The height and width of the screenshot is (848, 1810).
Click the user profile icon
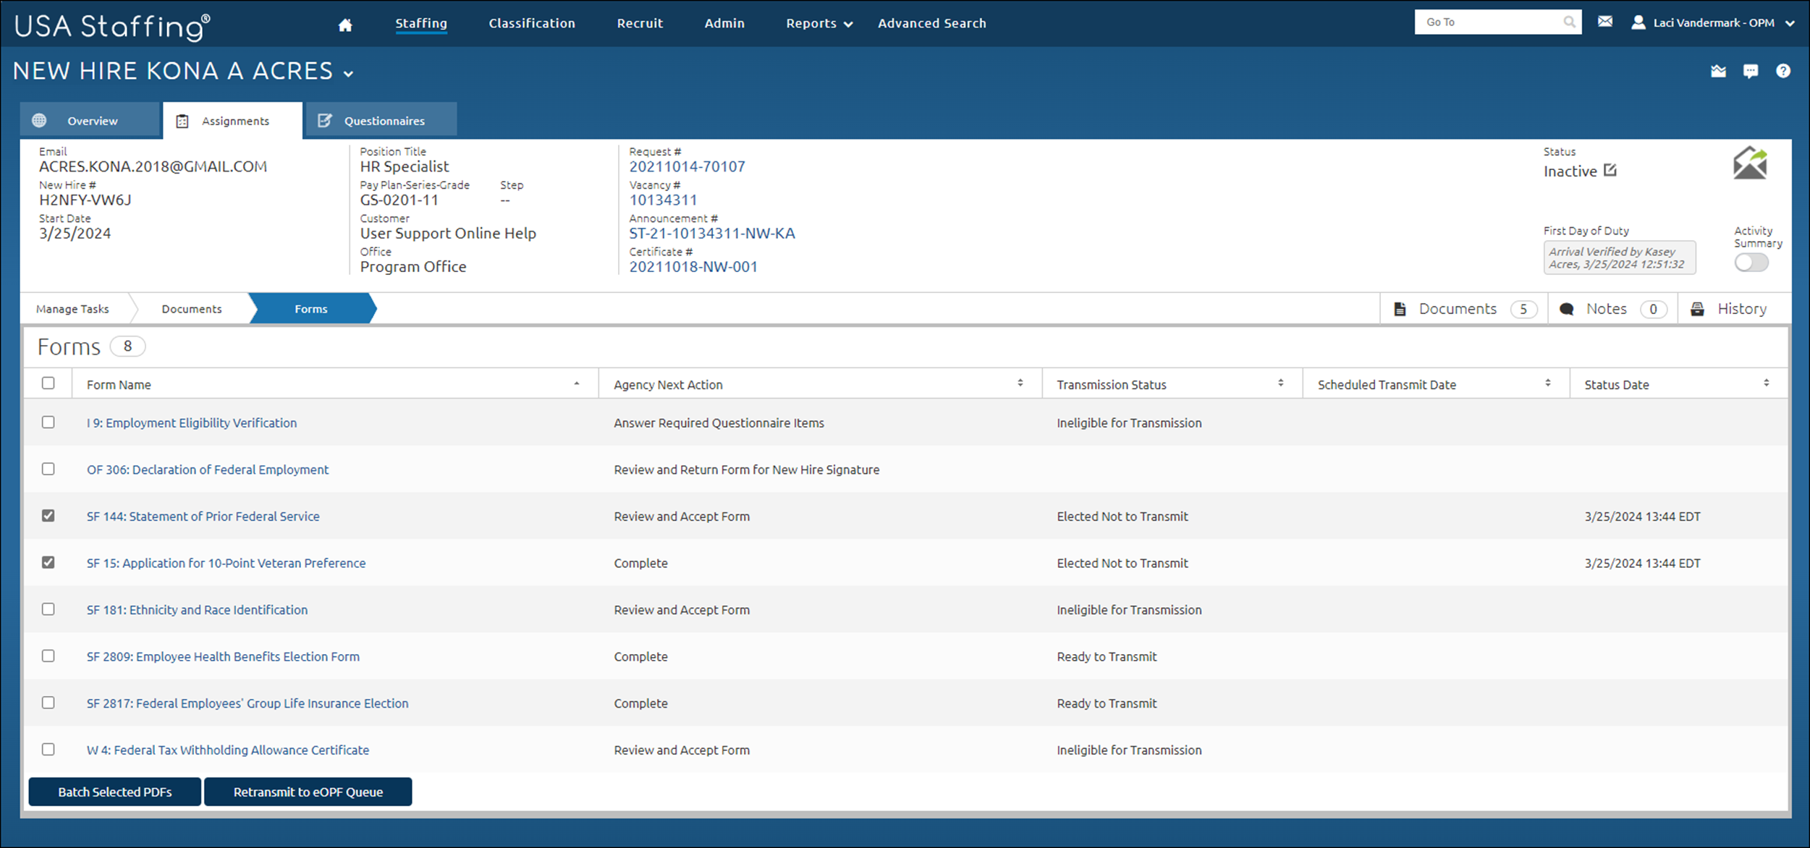1638,22
